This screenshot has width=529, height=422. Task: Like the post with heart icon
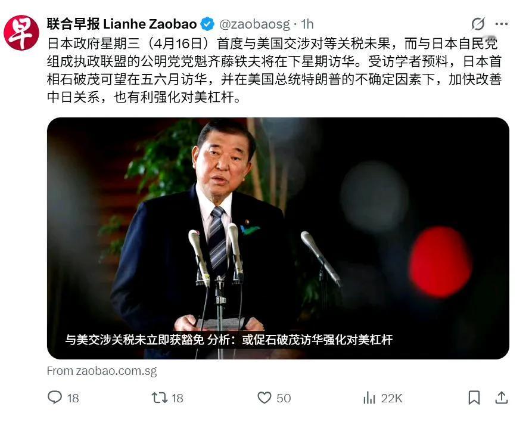point(264,398)
